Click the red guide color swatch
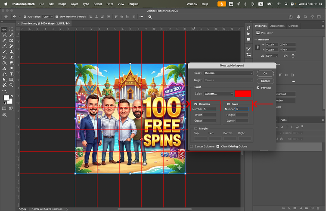Image resolution: width=326 pixels, height=211 pixels. pyautogui.click(x=243, y=94)
